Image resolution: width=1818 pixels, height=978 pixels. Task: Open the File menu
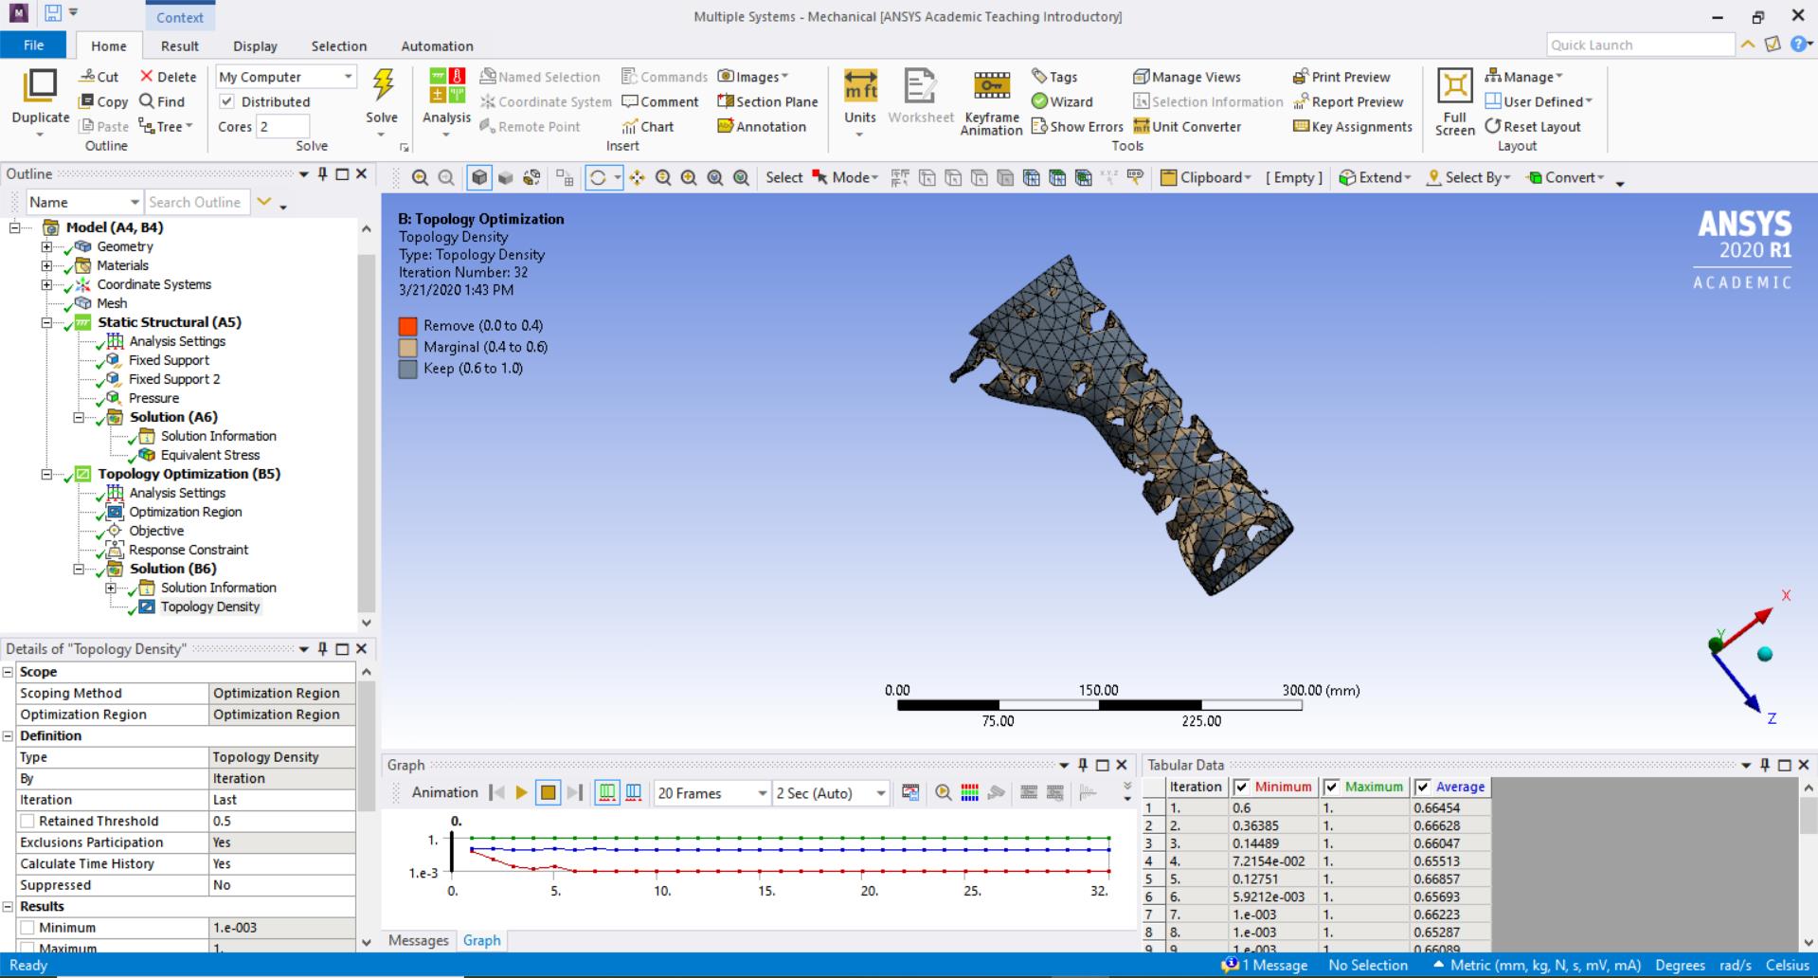(33, 45)
